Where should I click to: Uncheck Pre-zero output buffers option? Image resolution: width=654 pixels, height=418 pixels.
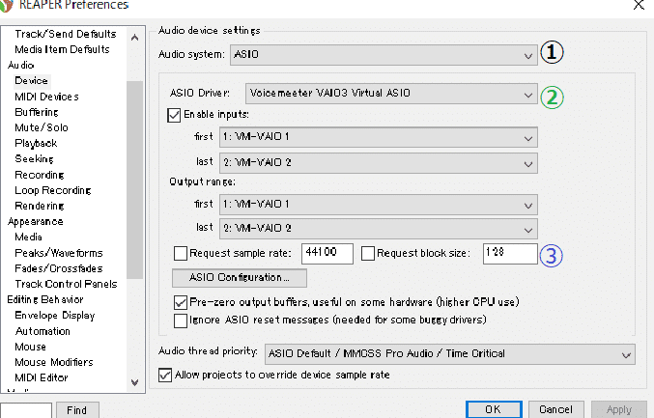pos(181,302)
